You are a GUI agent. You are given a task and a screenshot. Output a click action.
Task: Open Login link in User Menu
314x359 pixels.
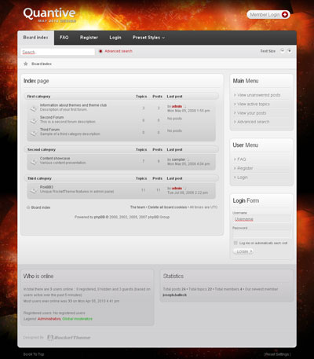click(x=243, y=178)
